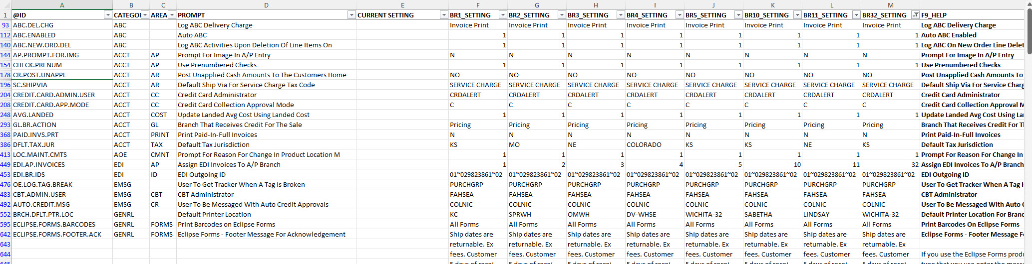Viewport: 1032px width, 264px height.
Task: Open the @ID column filter dropdown
Action: click(x=108, y=15)
